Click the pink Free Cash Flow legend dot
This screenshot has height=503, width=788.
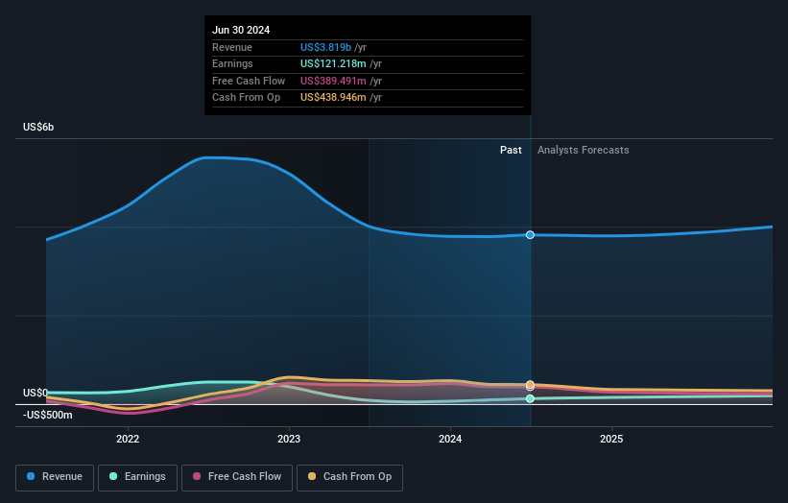[197, 476]
